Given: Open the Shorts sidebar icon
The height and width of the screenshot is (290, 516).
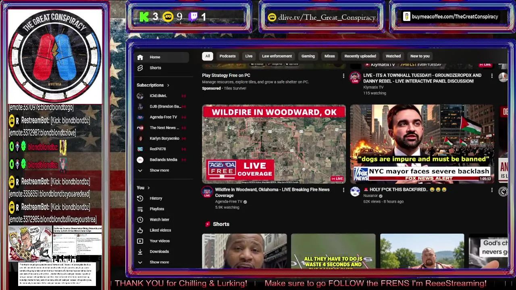Looking at the screenshot, I should 140,68.
